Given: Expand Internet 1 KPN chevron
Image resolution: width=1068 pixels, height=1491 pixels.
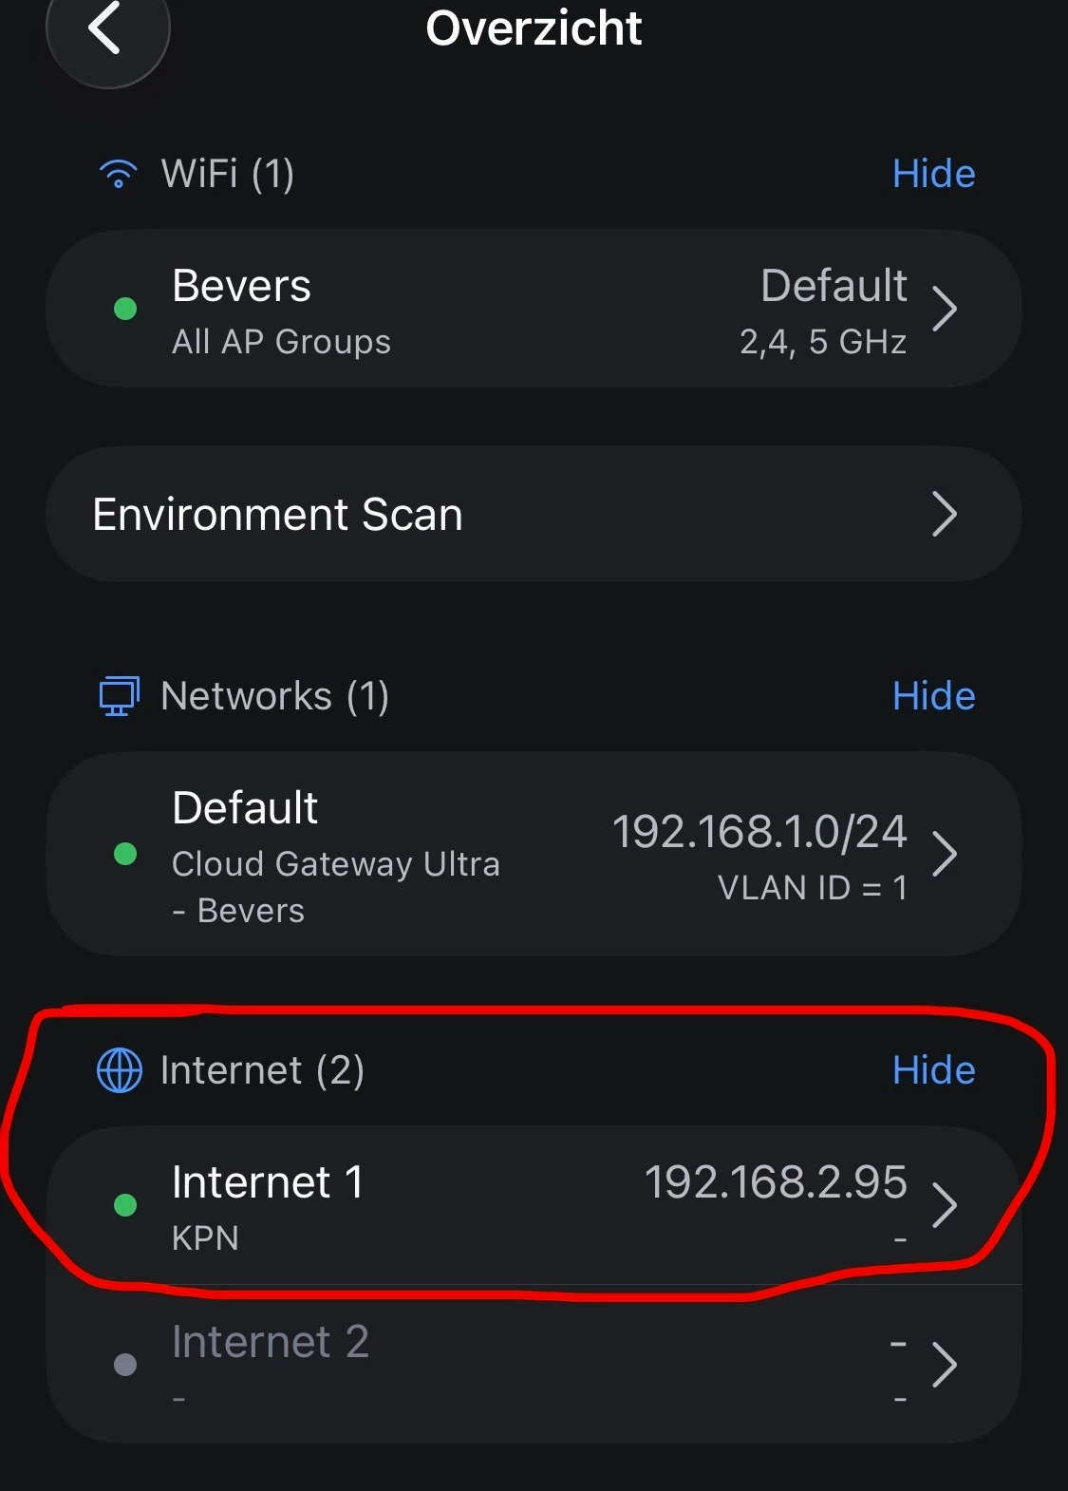Looking at the screenshot, I should 944,1205.
